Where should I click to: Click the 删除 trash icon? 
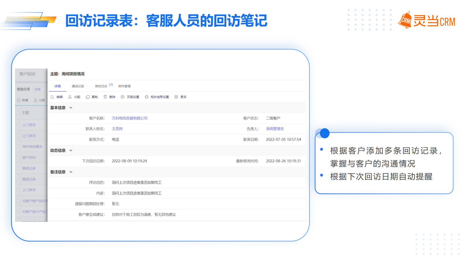click(x=105, y=97)
